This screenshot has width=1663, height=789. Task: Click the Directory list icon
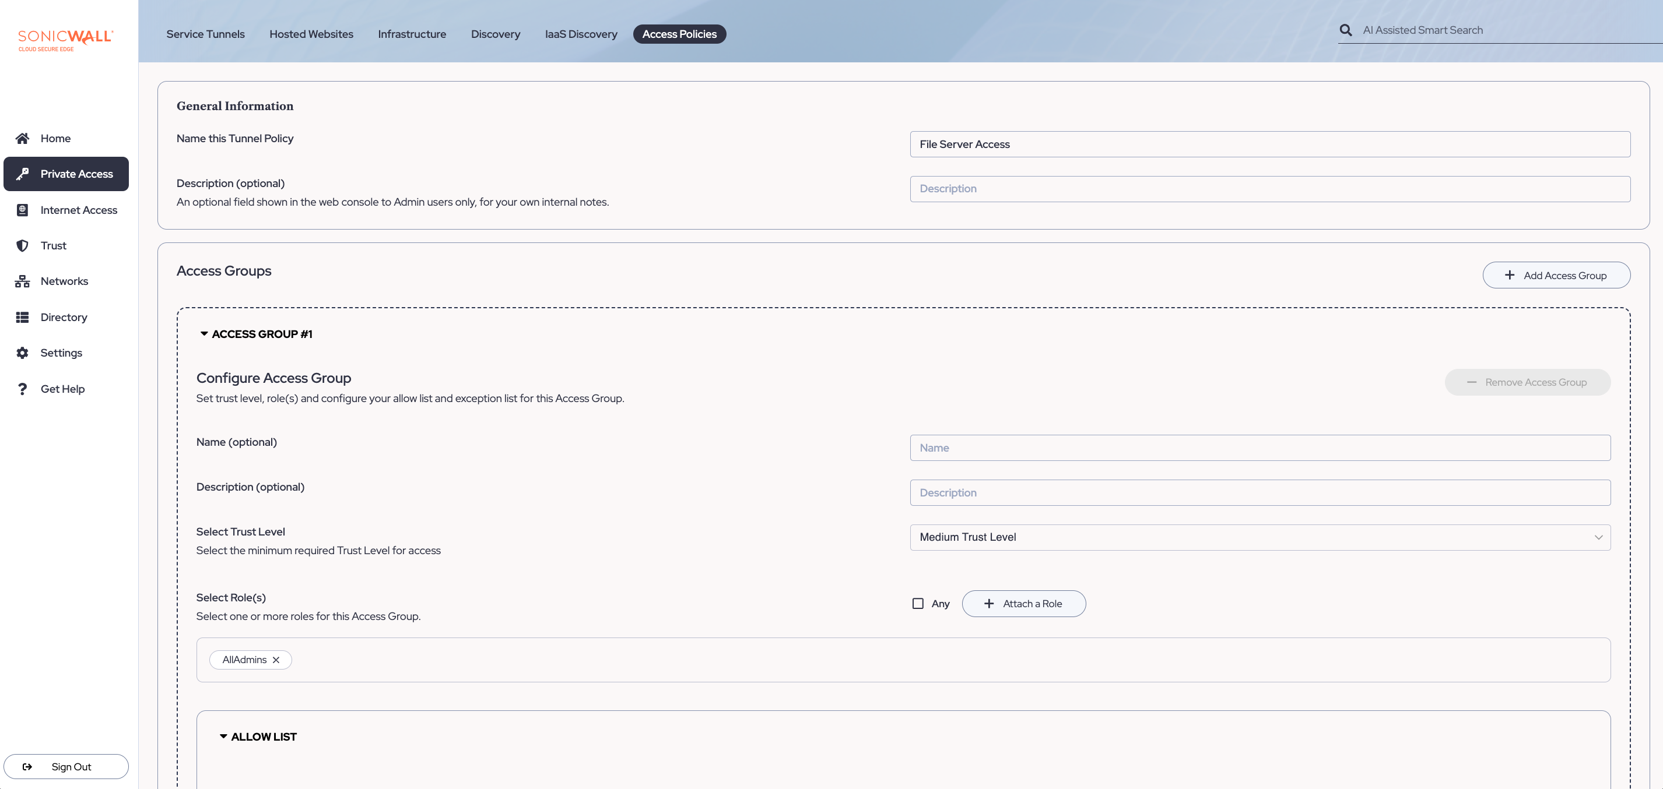(x=23, y=317)
